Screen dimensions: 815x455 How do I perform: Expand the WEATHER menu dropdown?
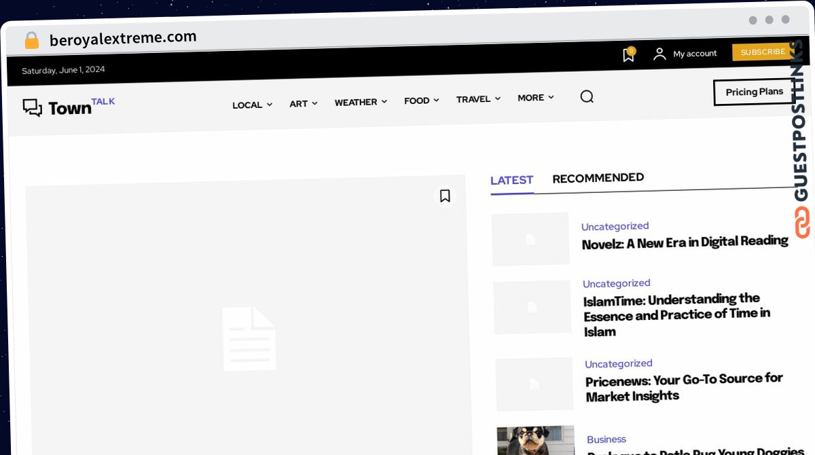361,102
